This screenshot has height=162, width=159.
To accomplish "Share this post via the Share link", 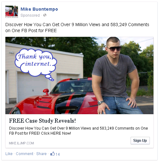I will pyautogui.click(x=41, y=154).
